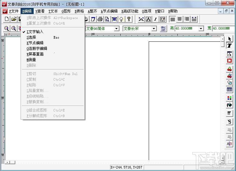Click the New document icon
Viewport: 236px width, 171px height.
coord(7,19)
